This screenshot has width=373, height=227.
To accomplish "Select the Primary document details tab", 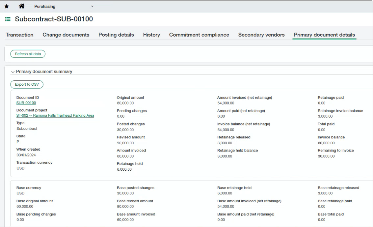I will tap(324, 35).
